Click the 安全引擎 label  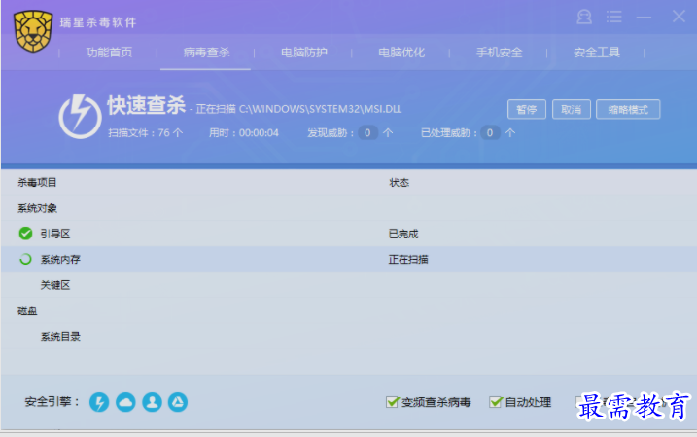(x=52, y=402)
